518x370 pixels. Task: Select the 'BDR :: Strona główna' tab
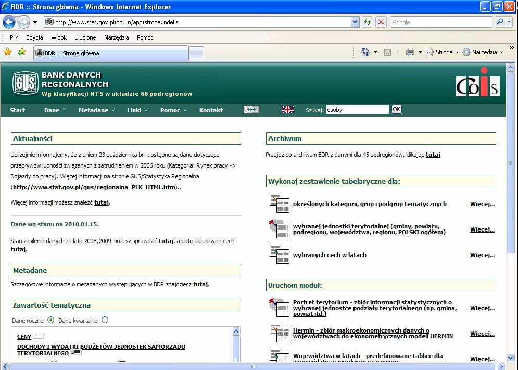point(111,53)
